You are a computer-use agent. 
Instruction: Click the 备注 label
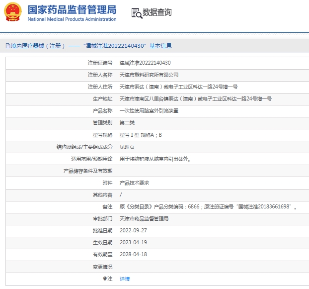point(107,207)
